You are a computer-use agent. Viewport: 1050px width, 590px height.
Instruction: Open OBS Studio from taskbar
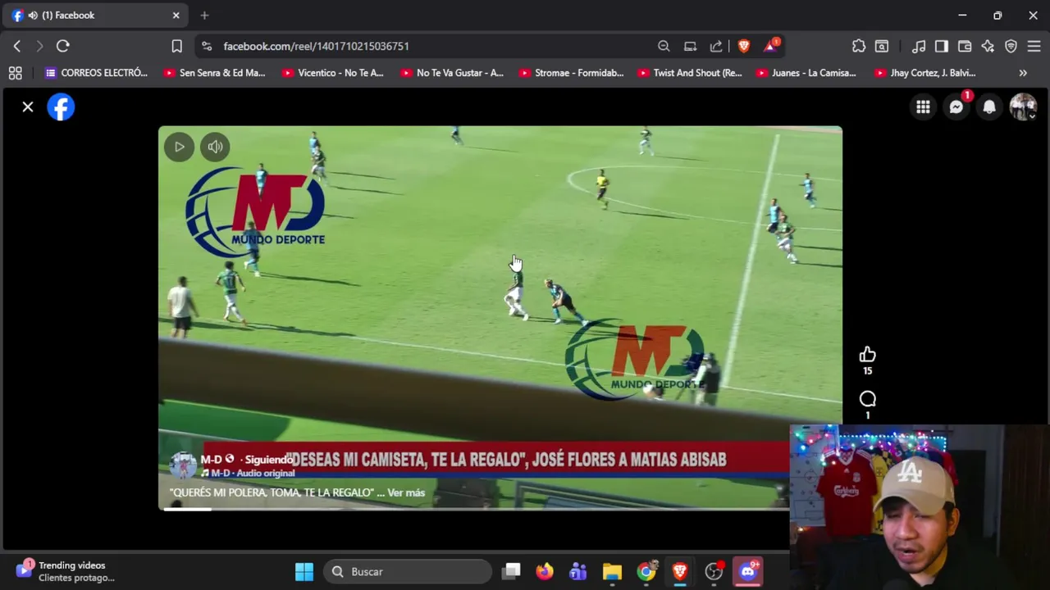click(x=714, y=571)
